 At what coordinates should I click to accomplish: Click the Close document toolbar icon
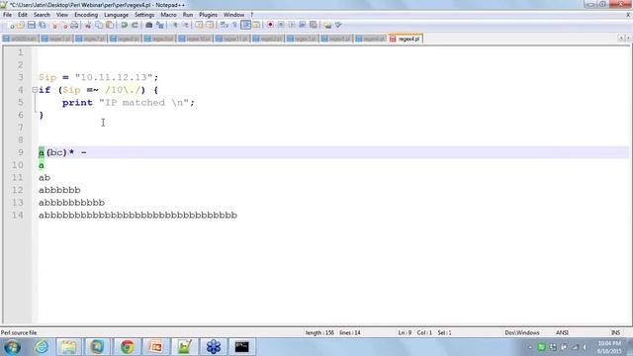coord(53,25)
